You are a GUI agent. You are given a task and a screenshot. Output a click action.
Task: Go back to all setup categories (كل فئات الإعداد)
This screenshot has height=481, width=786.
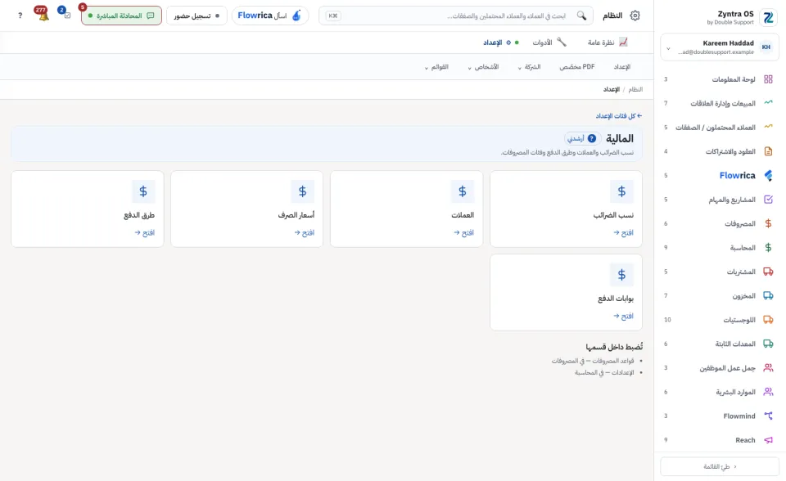pos(619,115)
